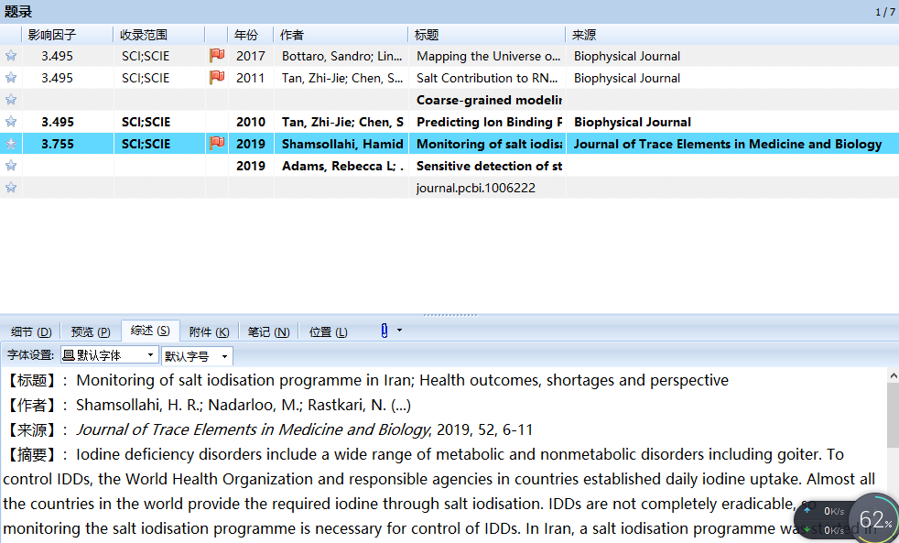Open dropdown arrow beside paperclip icon
Screen dimensions: 899x543
[400, 331]
